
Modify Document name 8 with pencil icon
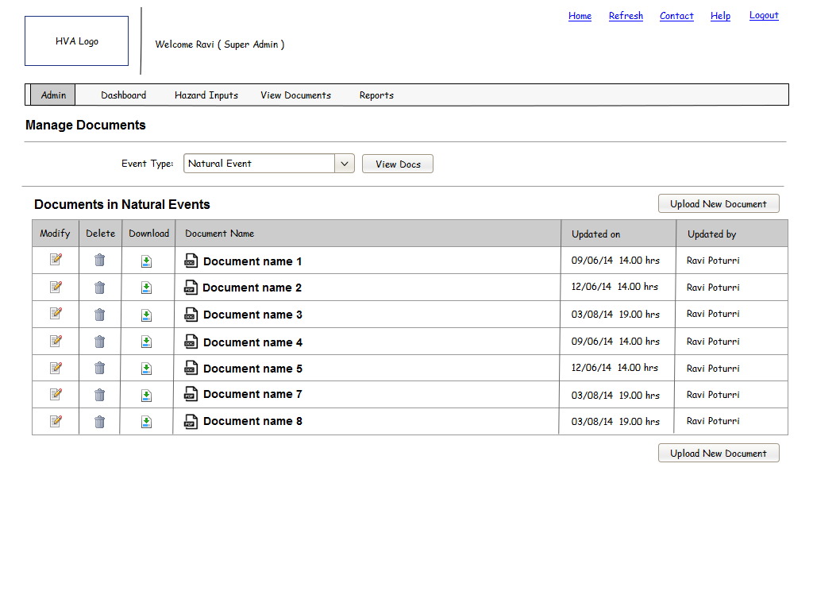pyautogui.click(x=56, y=421)
